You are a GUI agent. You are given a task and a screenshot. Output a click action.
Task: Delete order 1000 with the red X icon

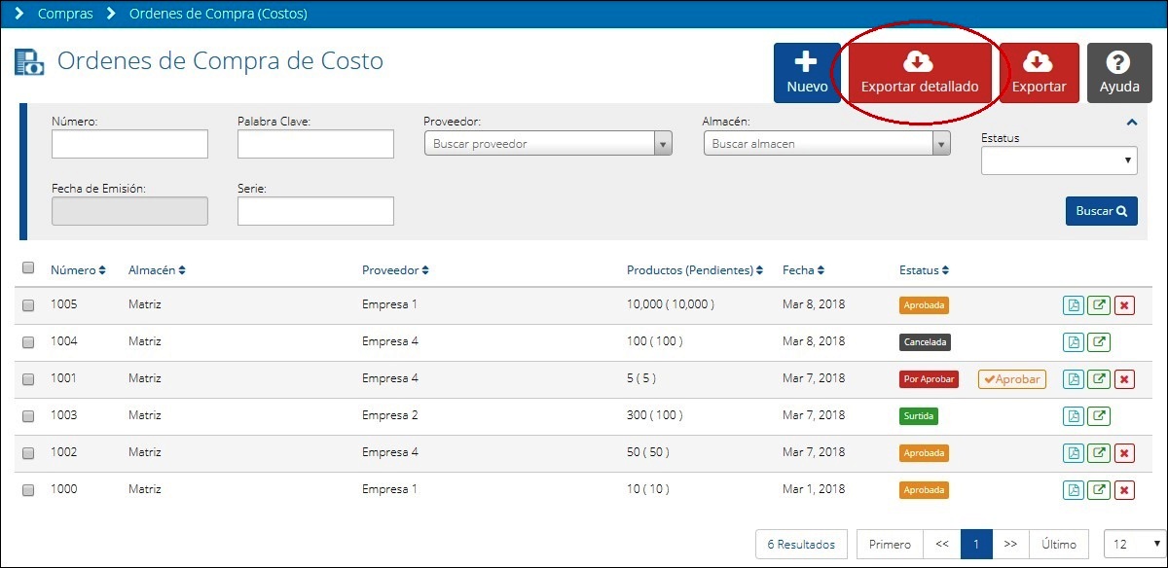click(1124, 490)
